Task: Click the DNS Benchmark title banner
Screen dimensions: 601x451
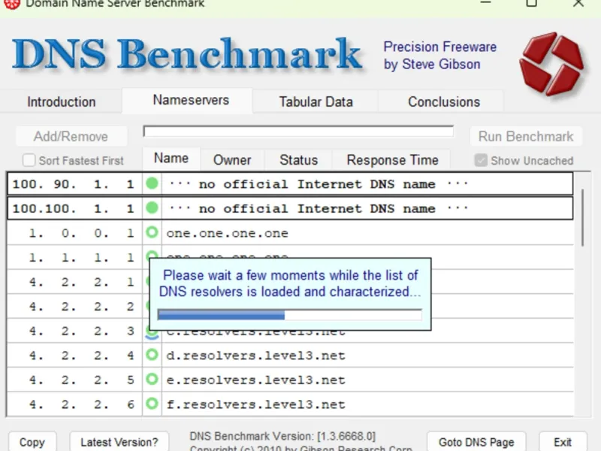Action: [186, 53]
